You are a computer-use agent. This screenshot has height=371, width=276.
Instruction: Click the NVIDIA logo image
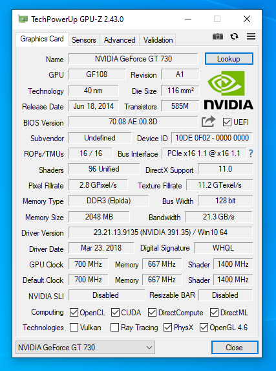pyautogui.click(x=229, y=91)
